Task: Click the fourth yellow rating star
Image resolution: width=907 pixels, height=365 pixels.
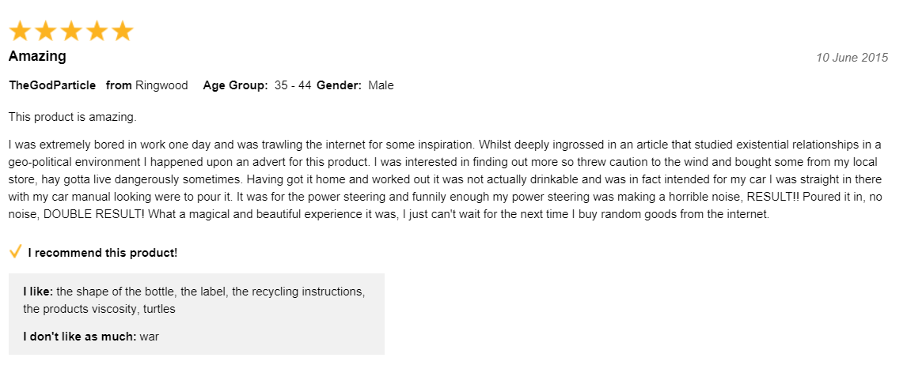Action: point(97,31)
